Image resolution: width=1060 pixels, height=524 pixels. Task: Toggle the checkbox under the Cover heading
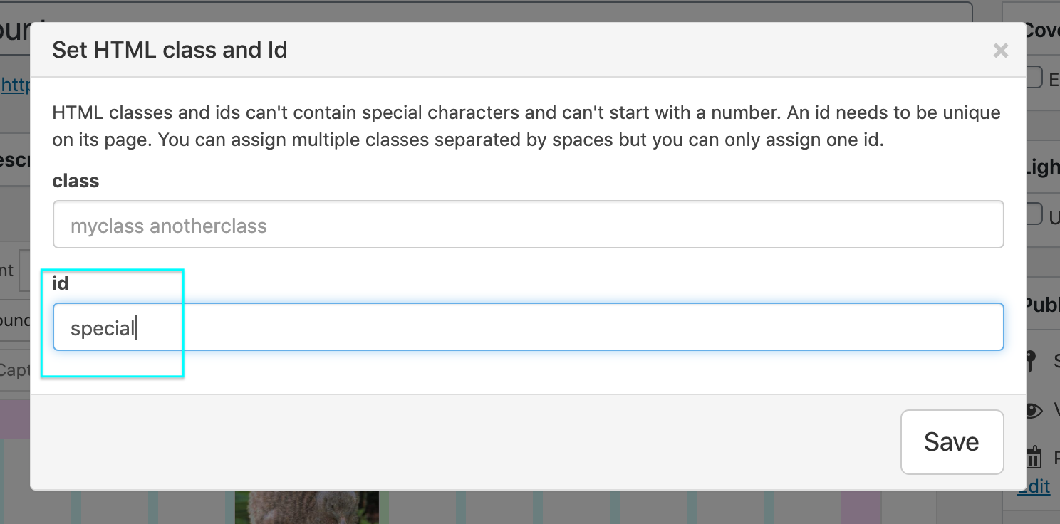[x=1035, y=77]
